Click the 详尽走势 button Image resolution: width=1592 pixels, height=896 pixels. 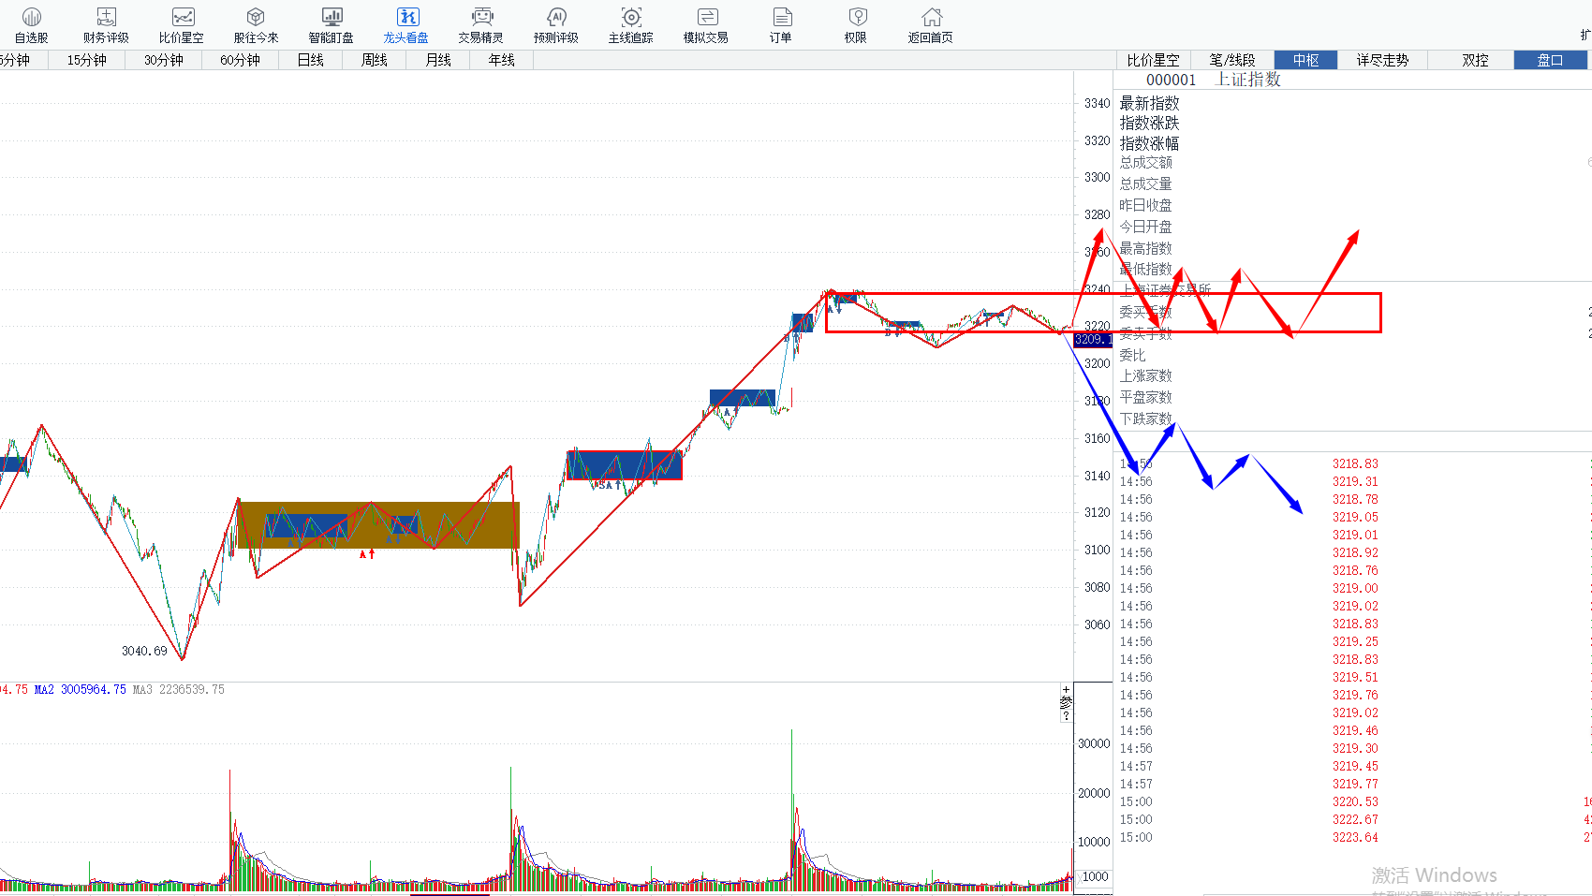1382,60
